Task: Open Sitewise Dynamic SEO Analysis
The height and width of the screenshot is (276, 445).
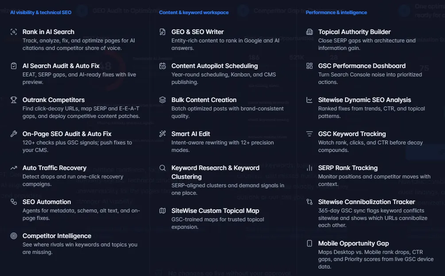Action: (365, 100)
